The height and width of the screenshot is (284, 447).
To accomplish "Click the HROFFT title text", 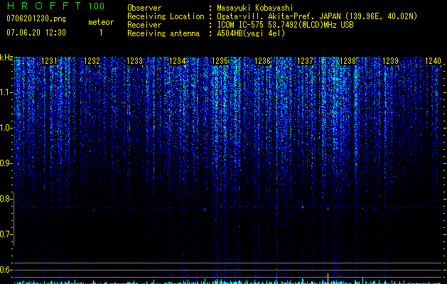I will tap(44, 6).
